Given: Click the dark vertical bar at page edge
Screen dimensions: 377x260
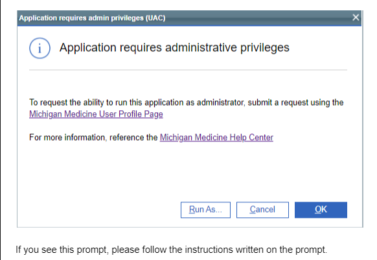Looking at the screenshot, I should [0, 130].
